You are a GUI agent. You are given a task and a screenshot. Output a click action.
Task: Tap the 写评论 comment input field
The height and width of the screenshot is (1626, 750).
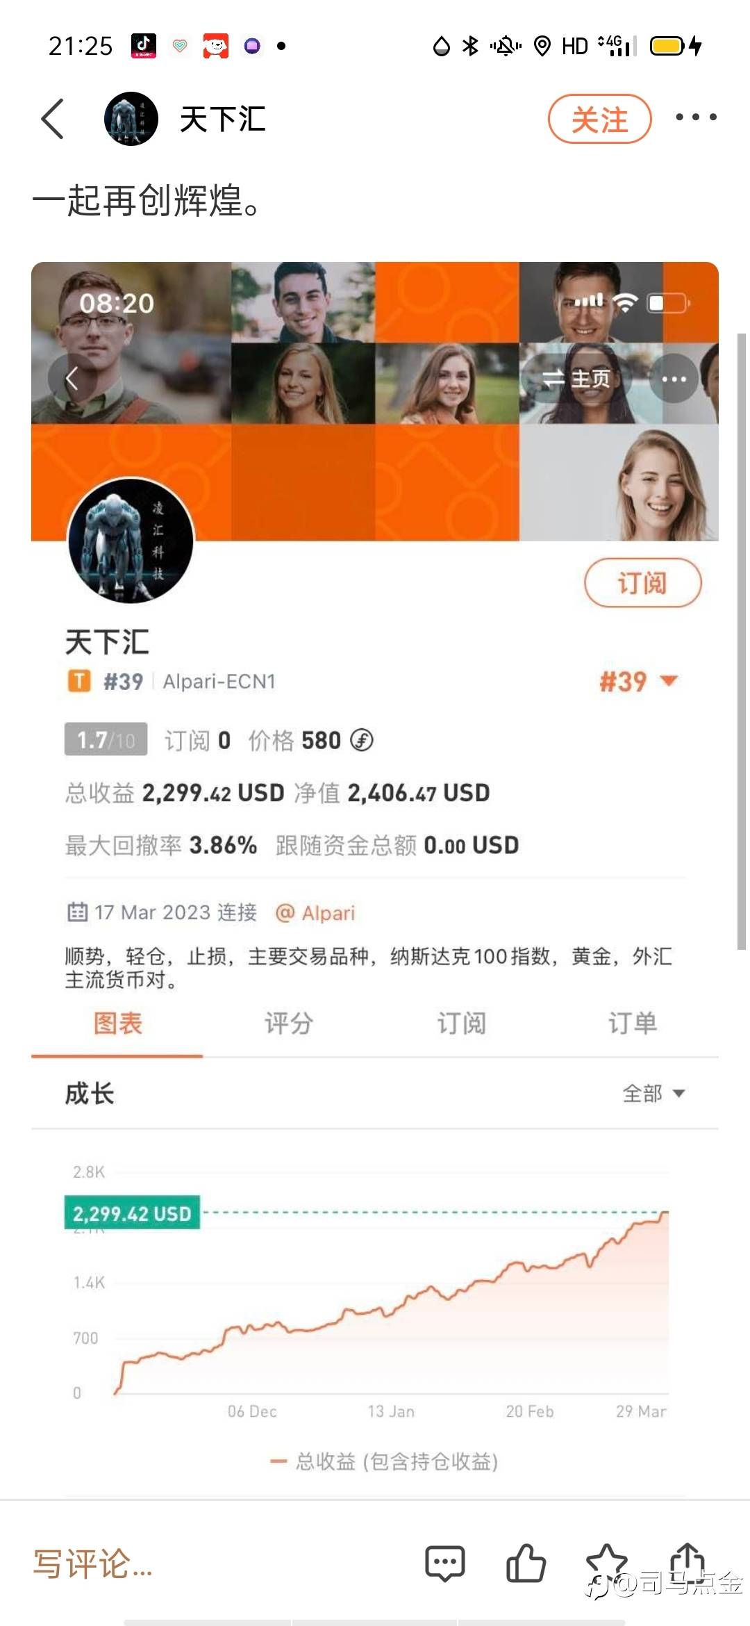93,1563
